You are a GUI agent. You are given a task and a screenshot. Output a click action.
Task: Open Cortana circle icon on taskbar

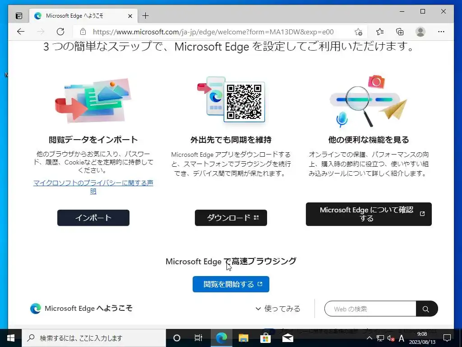pos(176,338)
